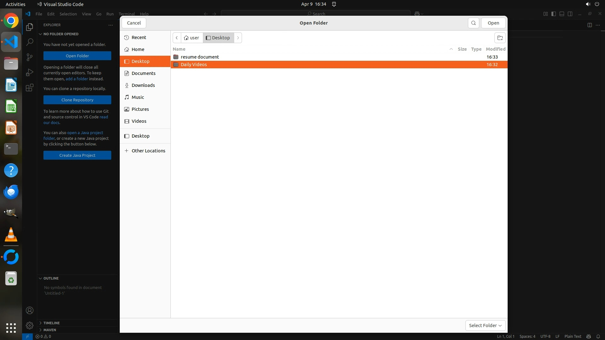Image resolution: width=605 pixels, height=340 pixels.
Task: Click the create new folder icon
Action: click(x=500, y=38)
